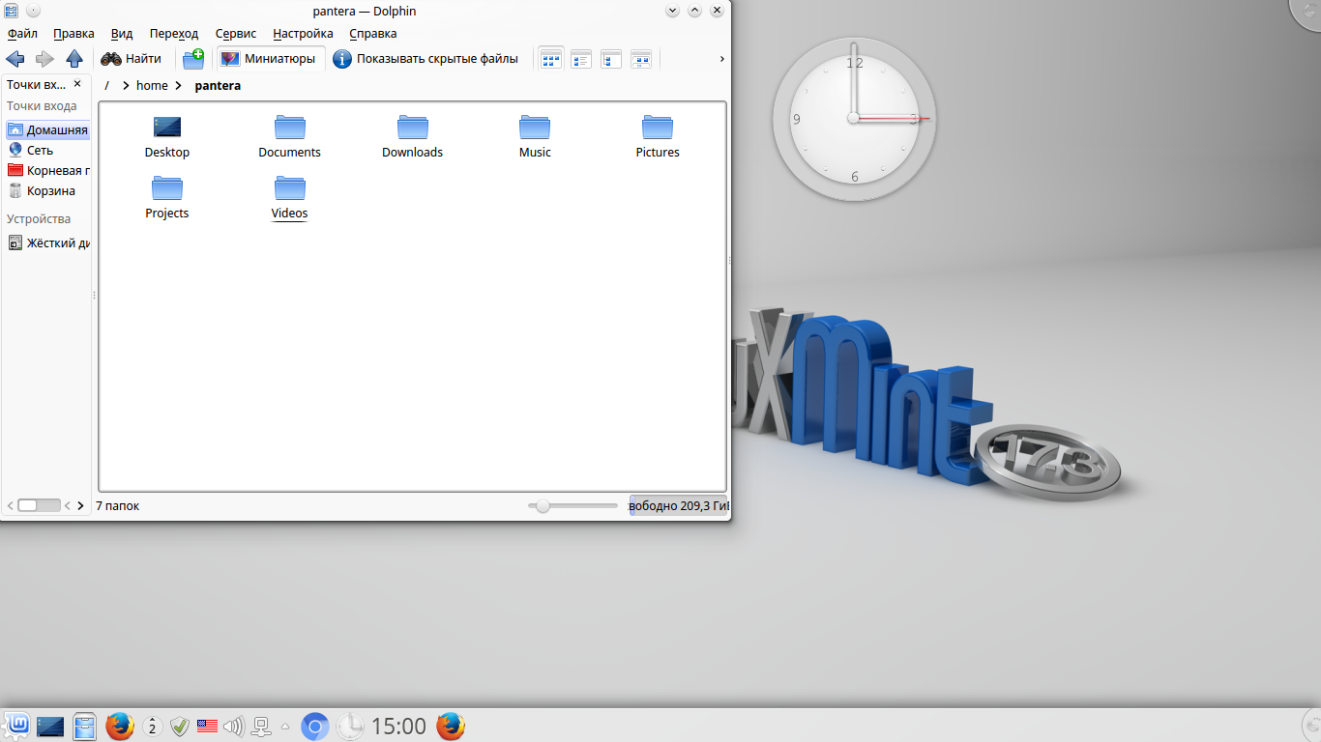Create a new folder with the toolbar icon

tap(193, 59)
